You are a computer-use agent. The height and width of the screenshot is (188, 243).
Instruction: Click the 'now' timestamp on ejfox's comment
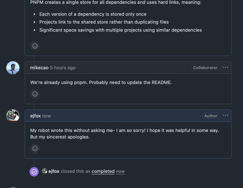(47, 116)
